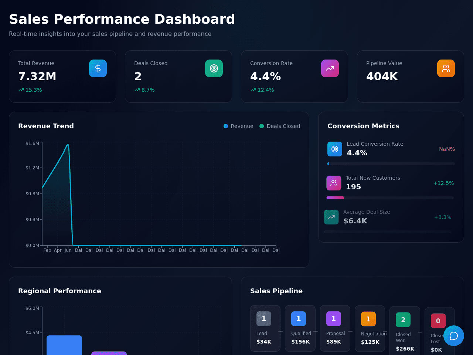
Task: Toggle the Deals Closed legend series
Action: tap(280, 126)
